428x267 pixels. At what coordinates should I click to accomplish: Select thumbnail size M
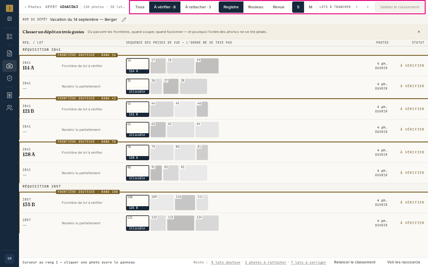tap(311, 7)
